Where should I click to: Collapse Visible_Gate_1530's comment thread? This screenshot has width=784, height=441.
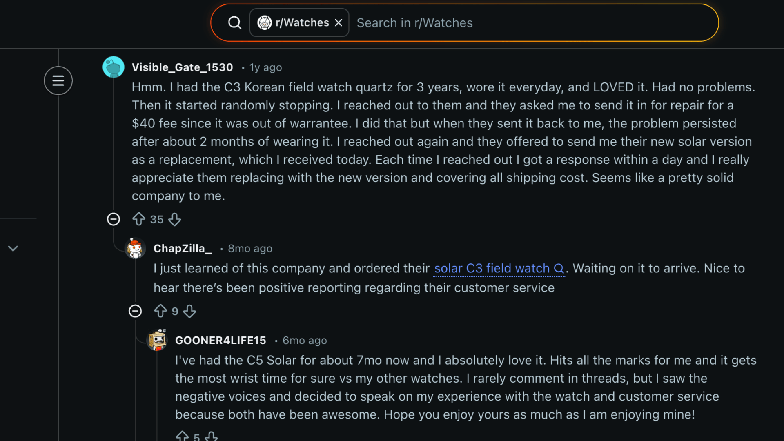click(114, 219)
